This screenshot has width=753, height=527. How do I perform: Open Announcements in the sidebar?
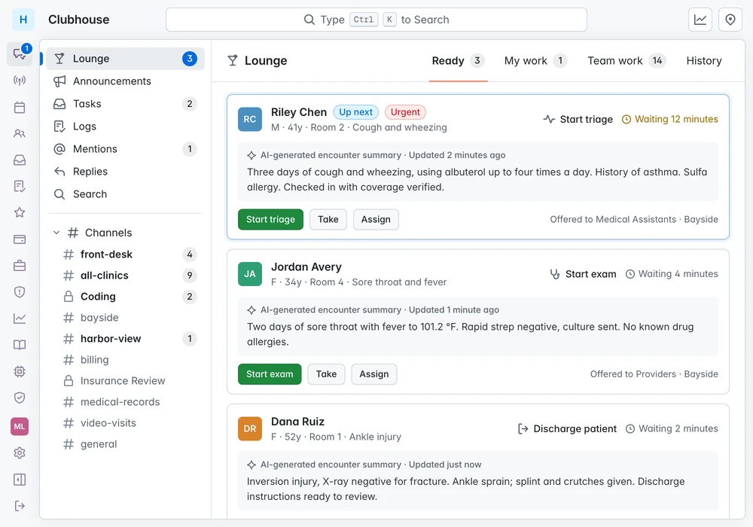point(125,81)
